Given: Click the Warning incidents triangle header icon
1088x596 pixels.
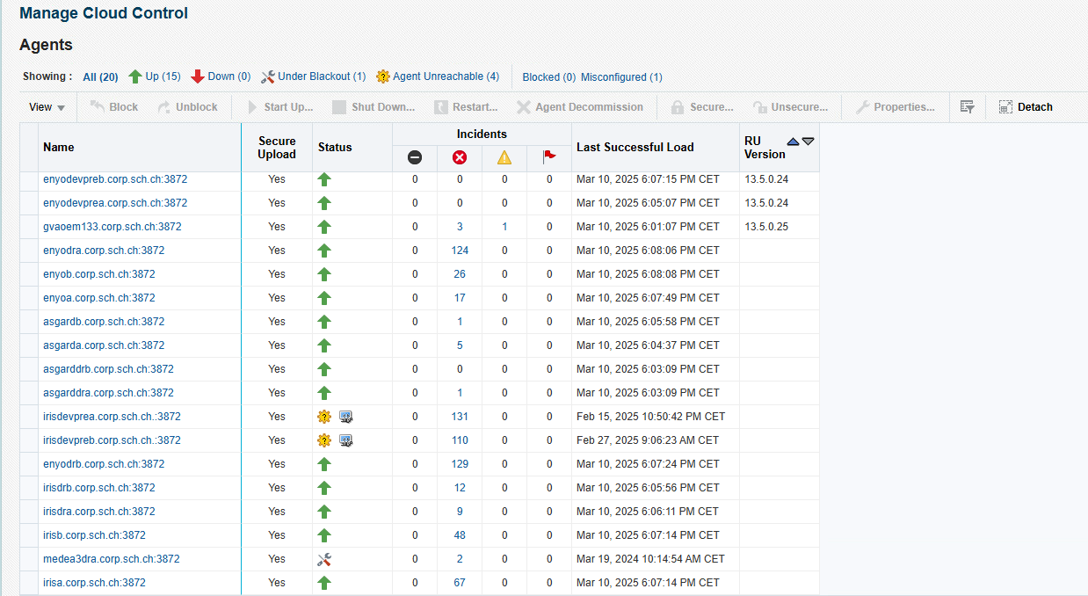Looking at the screenshot, I should [504, 157].
